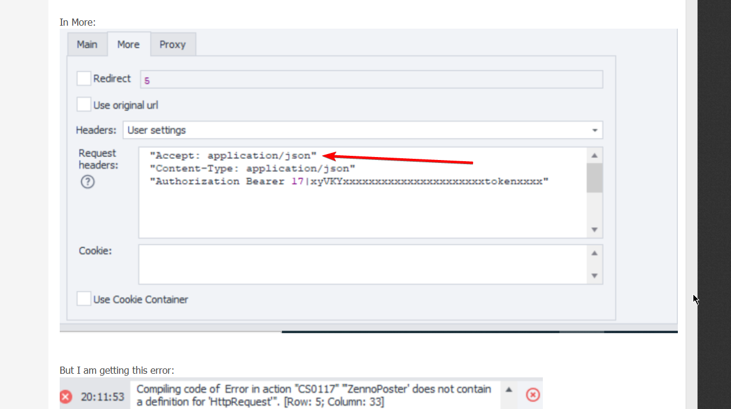Click Request headers scroll down arrow
Image resolution: width=731 pixels, height=409 pixels.
click(x=594, y=230)
